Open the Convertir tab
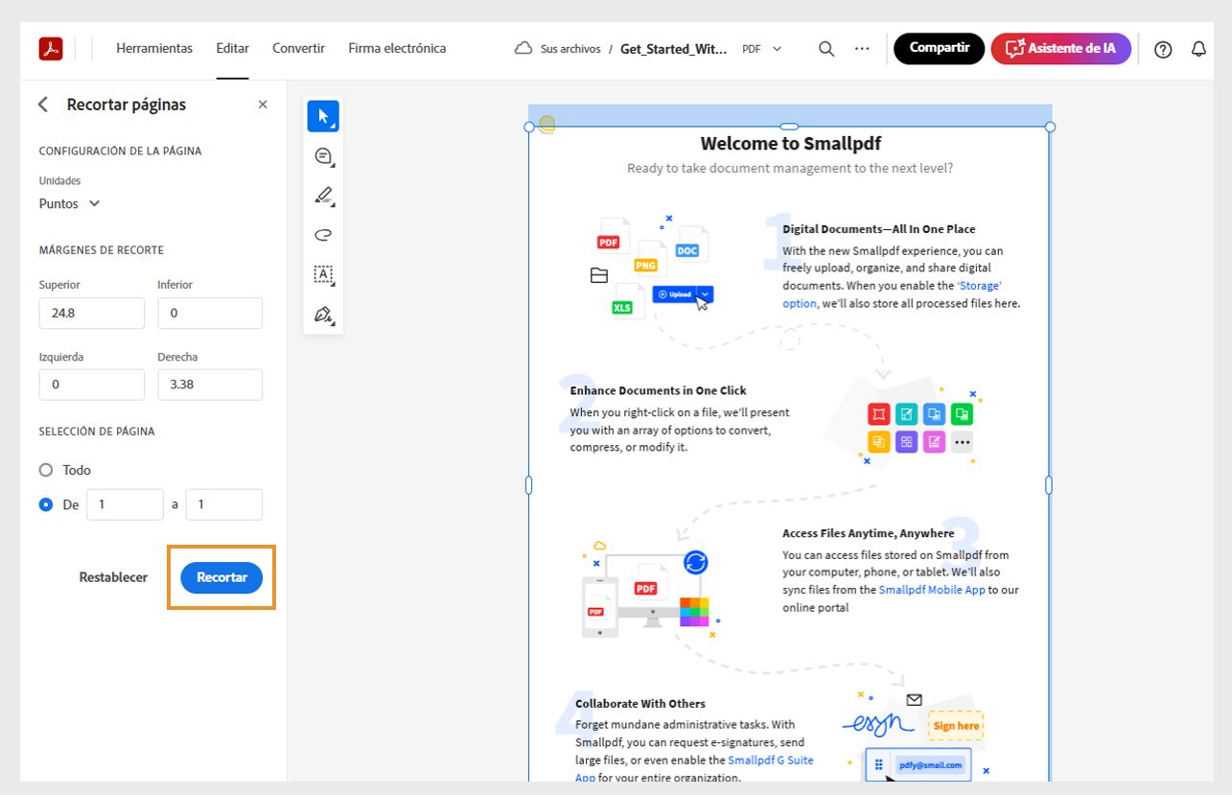This screenshot has width=1232, height=795. click(298, 48)
